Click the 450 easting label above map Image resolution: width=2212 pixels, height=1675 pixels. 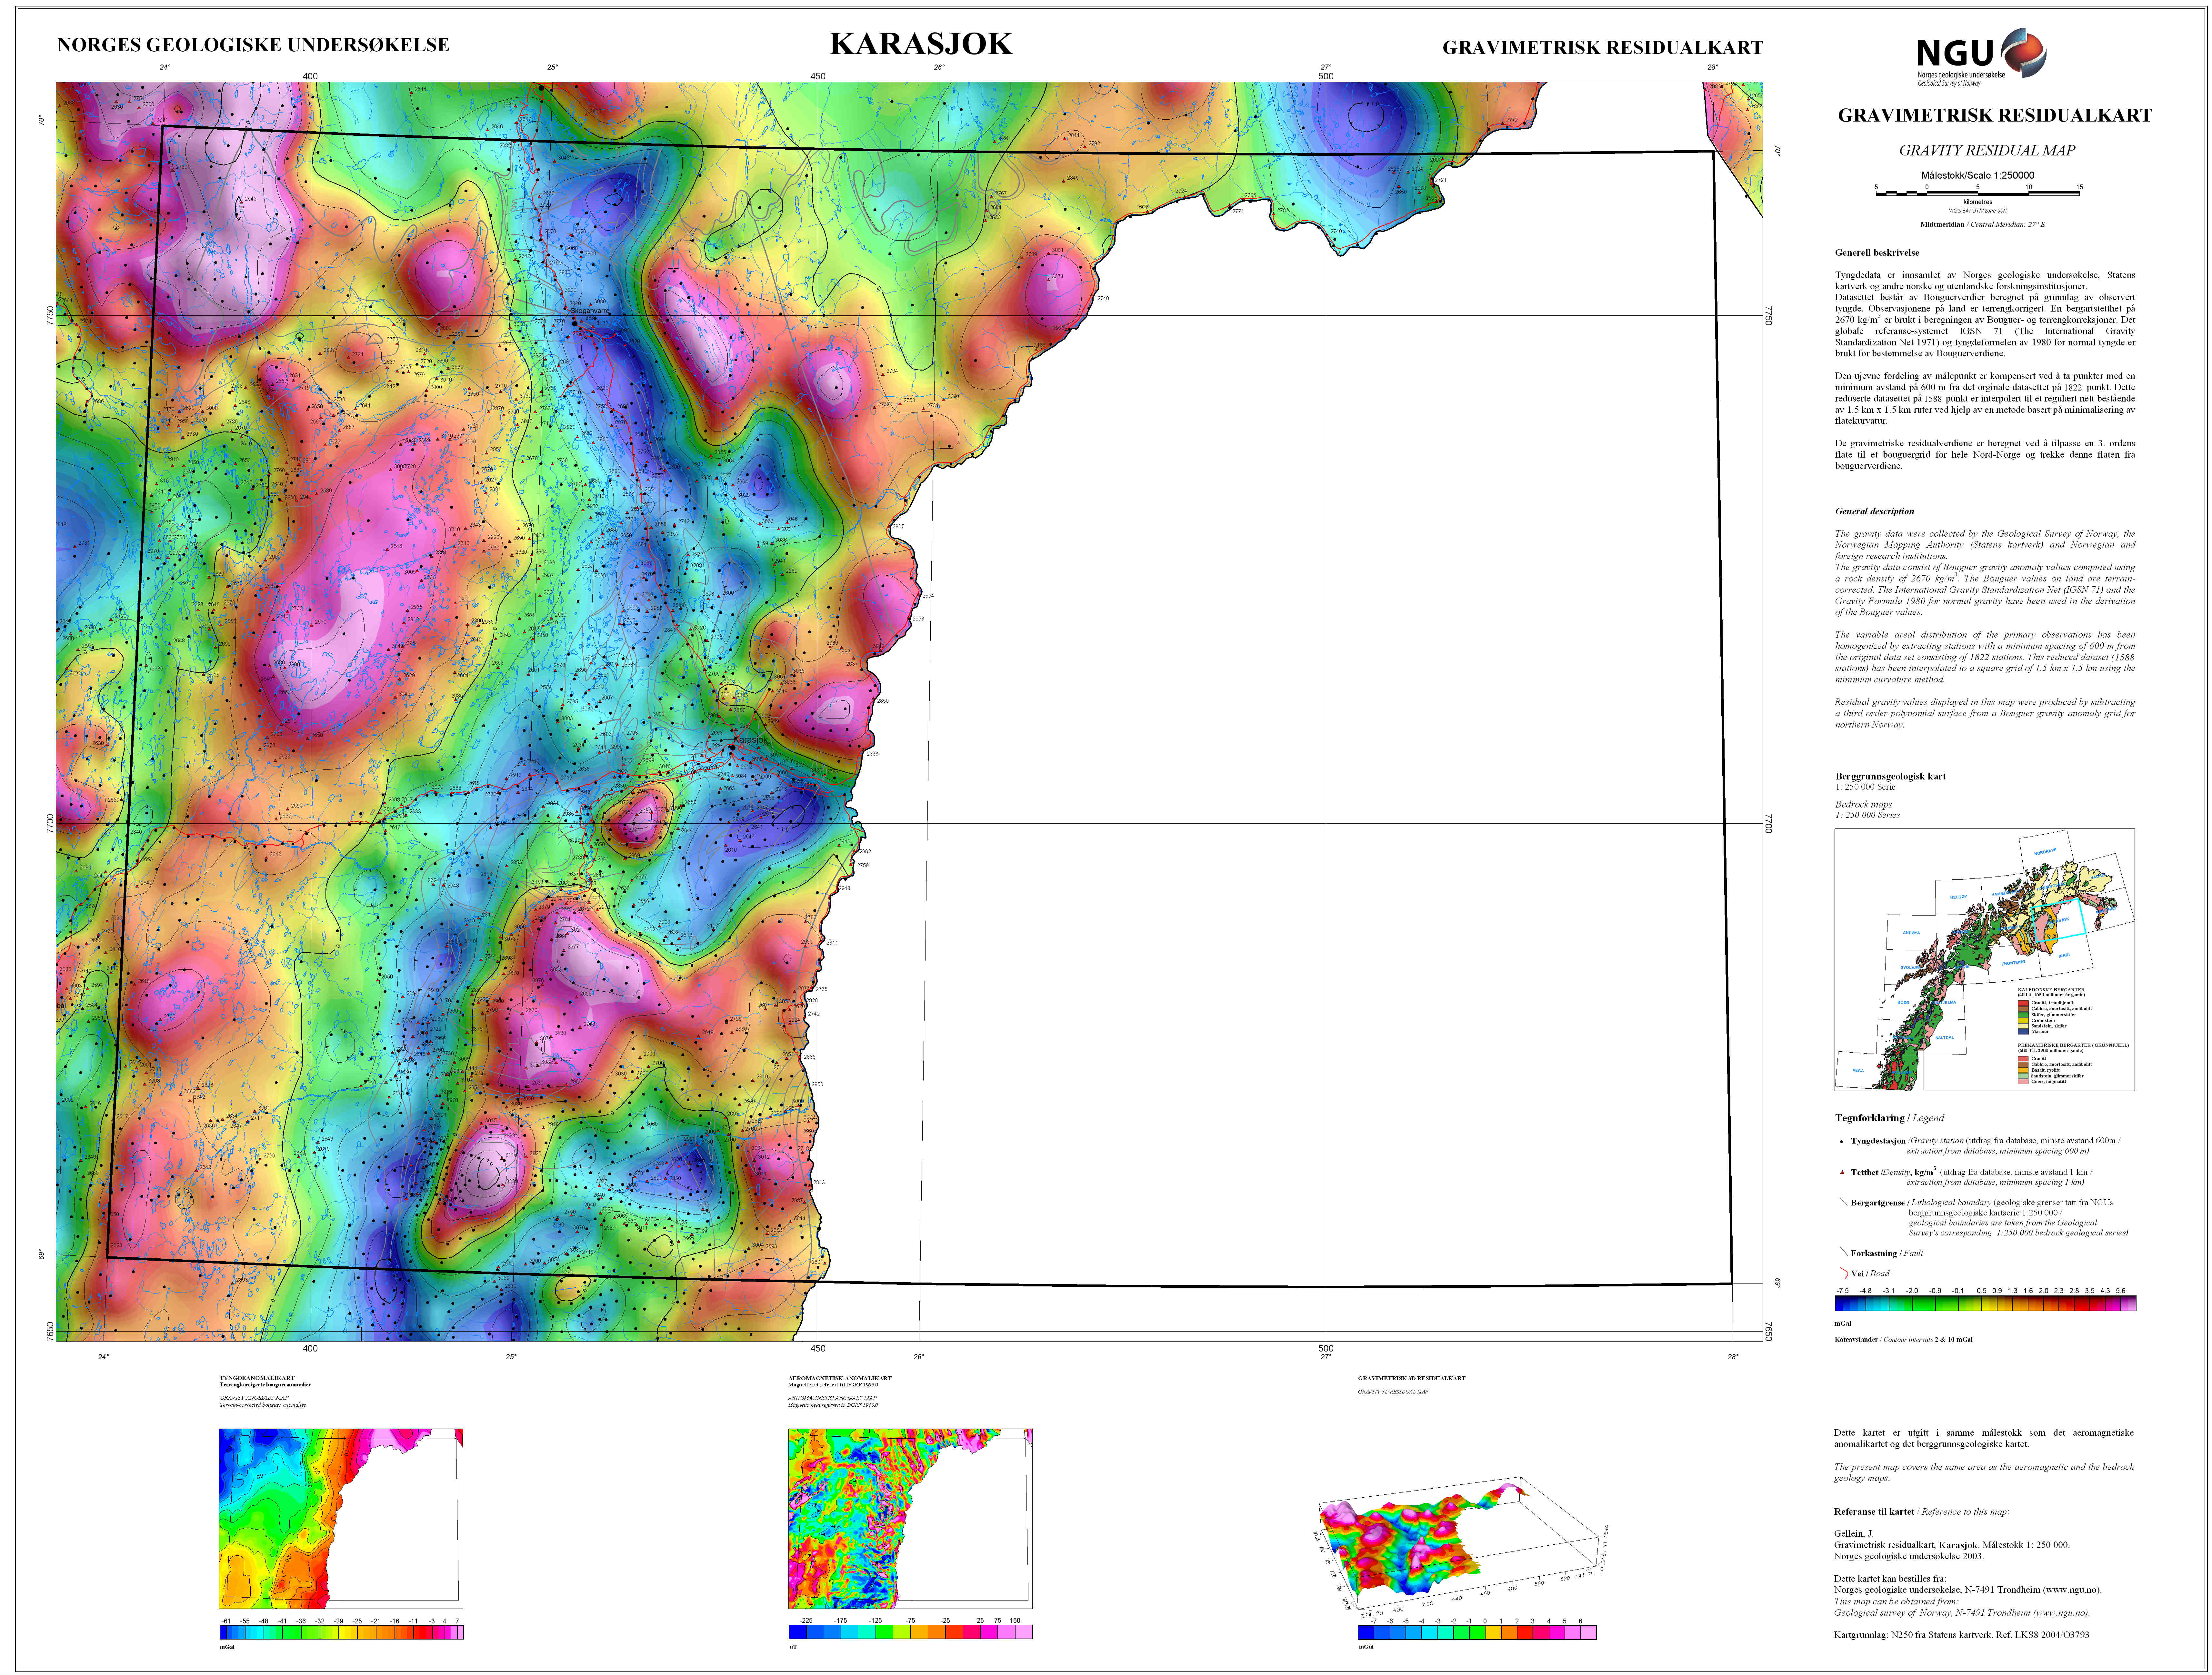[818, 76]
